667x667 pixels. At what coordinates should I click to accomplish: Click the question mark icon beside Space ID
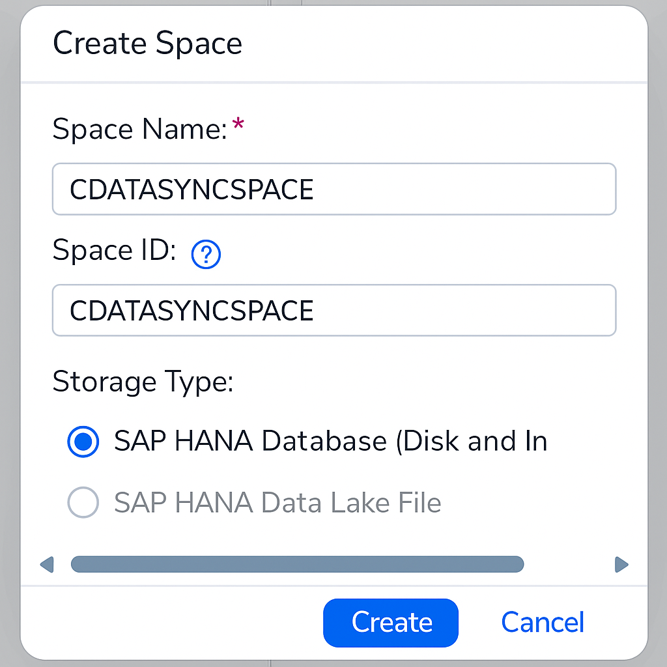point(205,254)
